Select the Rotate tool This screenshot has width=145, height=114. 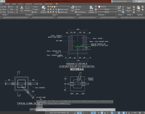pos(3,7)
